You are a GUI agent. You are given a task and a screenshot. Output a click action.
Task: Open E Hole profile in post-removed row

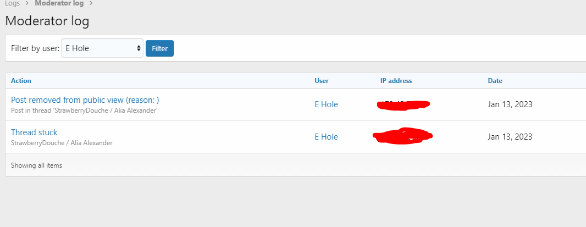click(327, 104)
